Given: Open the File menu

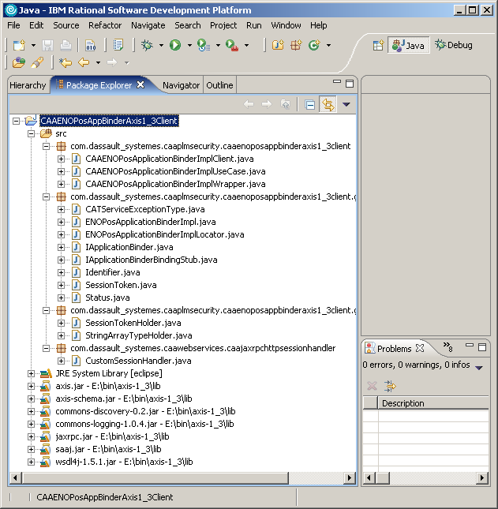Looking at the screenshot, I should coord(13,25).
